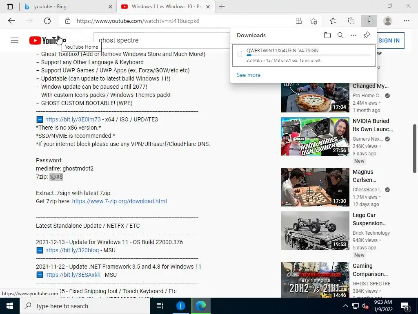Open More options in Downloads panel

pyautogui.click(x=354, y=35)
